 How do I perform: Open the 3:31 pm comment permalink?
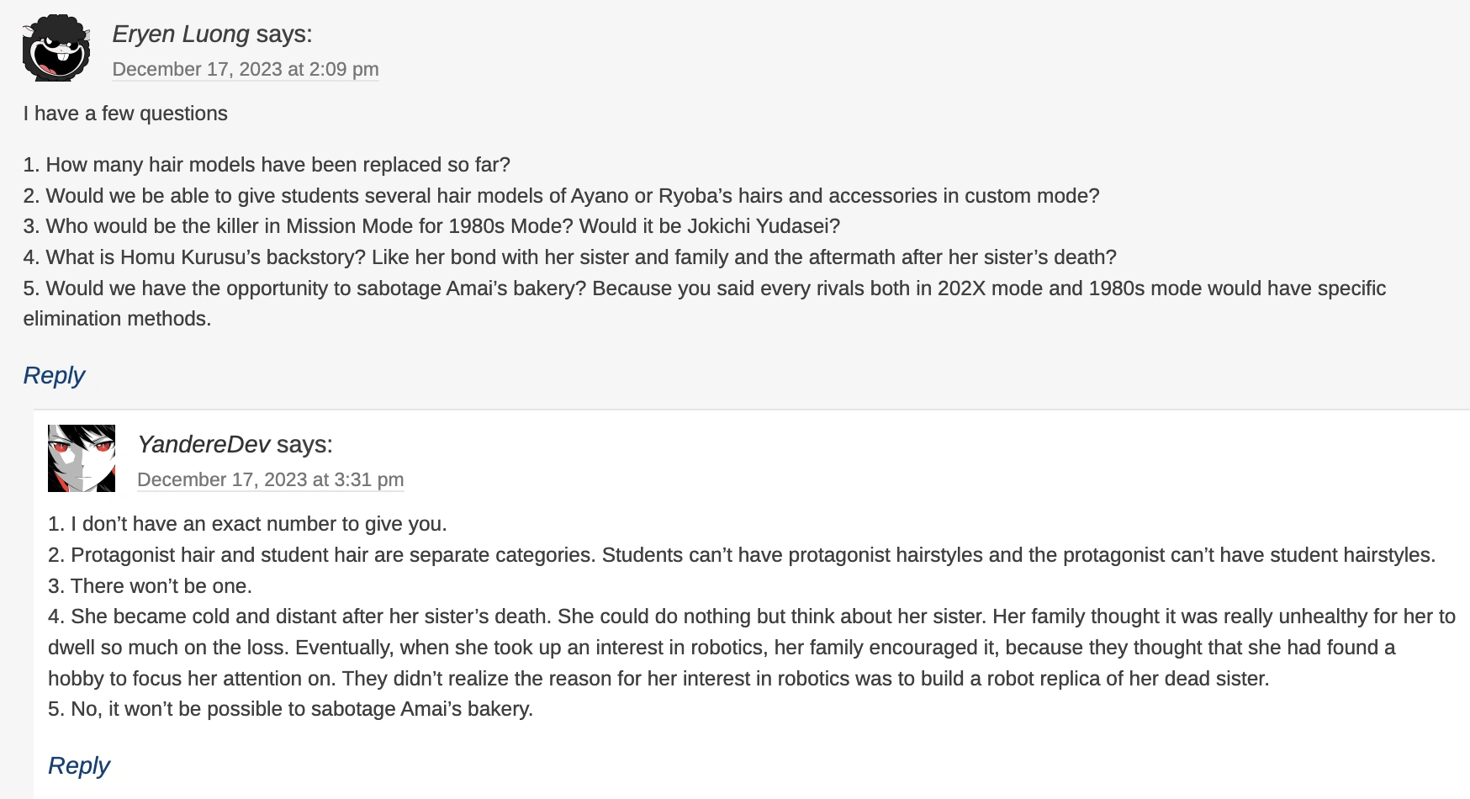(x=270, y=479)
